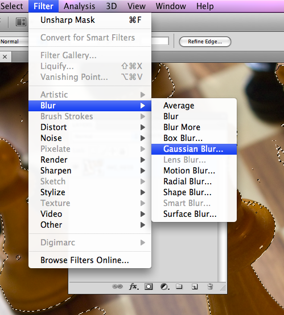Open the Analysis menu
The width and height of the screenshot is (284, 315).
(79, 6)
